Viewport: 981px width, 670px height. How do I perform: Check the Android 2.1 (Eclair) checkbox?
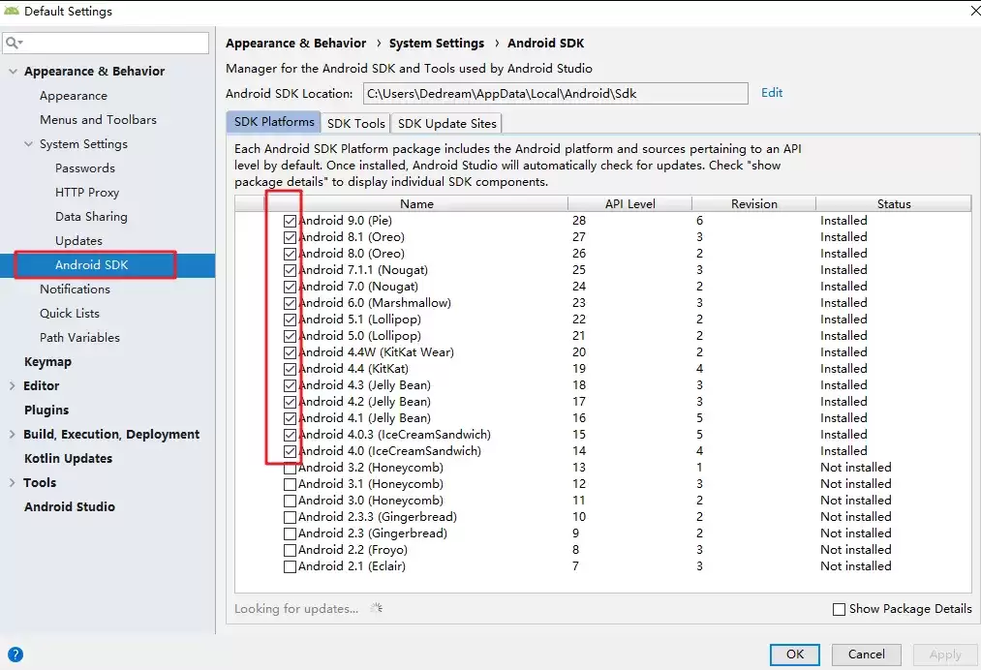pos(290,566)
